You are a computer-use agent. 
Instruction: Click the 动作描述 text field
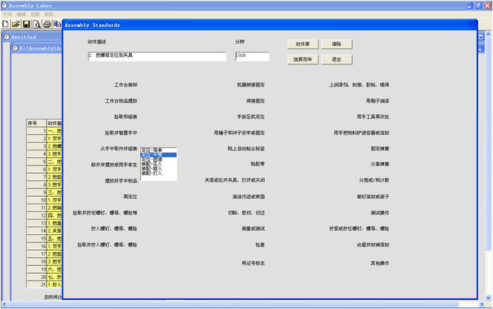tap(157, 57)
